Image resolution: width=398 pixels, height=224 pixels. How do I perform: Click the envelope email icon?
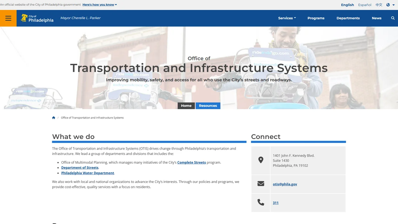(x=261, y=184)
